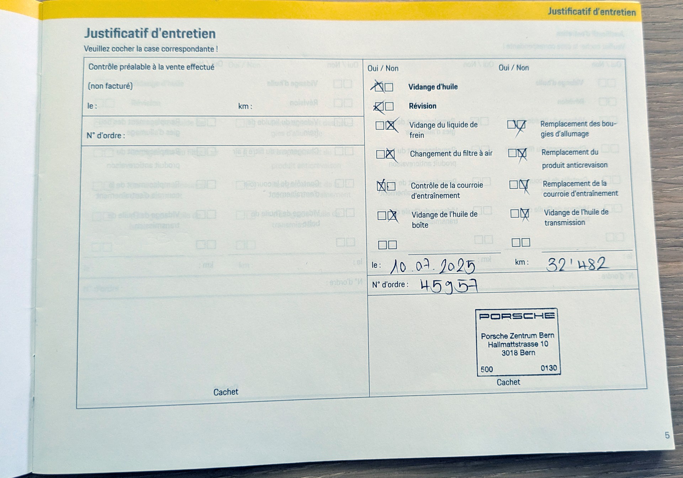683x478 pixels.
Task: Click the 'Remplacement des bougies d'allumage' label
Action: click(x=578, y=129)
